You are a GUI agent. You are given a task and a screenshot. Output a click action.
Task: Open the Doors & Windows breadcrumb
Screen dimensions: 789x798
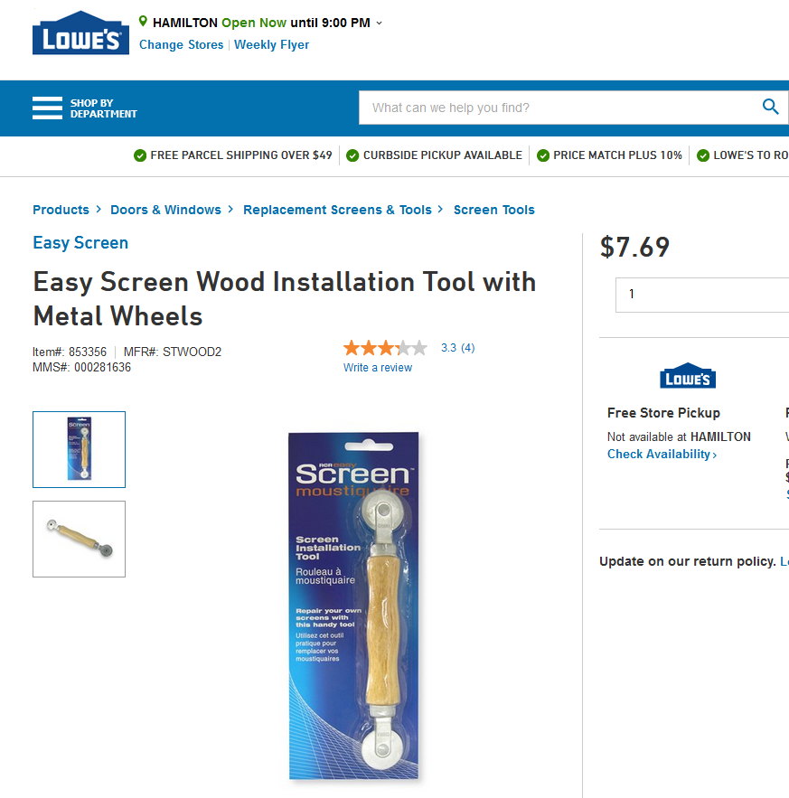coord(166,210)
